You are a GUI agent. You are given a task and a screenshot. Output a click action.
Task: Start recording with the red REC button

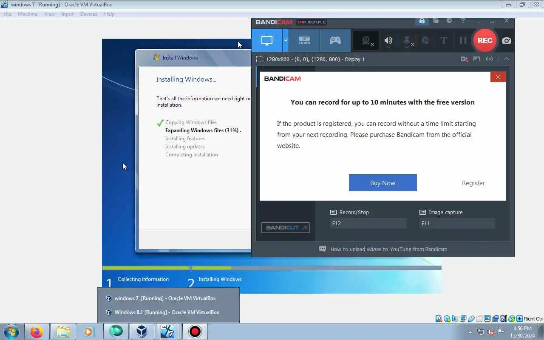point(485,40)
